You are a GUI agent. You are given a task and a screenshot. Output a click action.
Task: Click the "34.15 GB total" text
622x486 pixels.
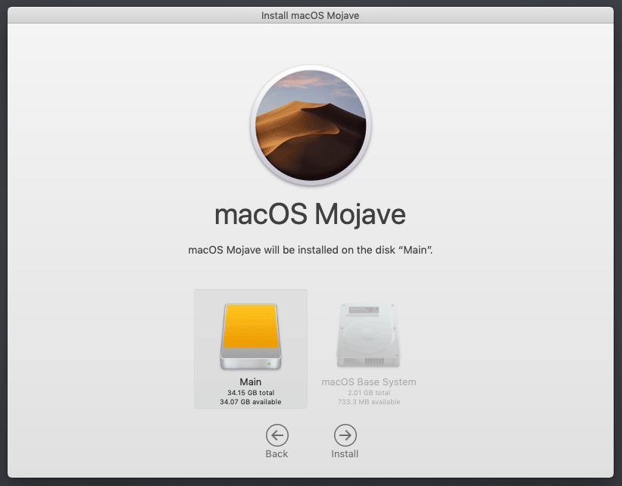click(x=251, y=392)
